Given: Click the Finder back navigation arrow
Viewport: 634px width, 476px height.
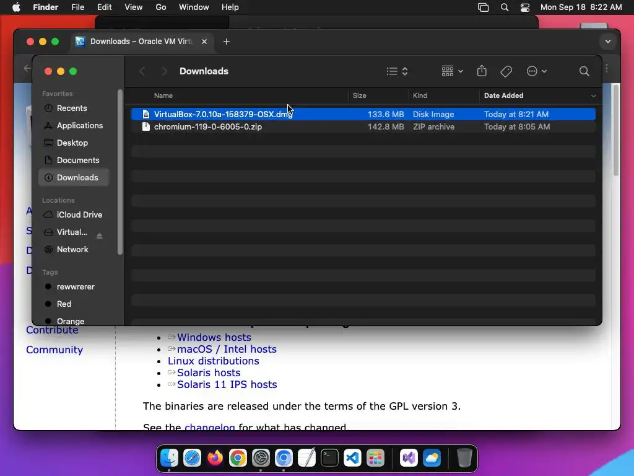Looking at the screenshot, I should pyautogui.click(x=142, y=72).
